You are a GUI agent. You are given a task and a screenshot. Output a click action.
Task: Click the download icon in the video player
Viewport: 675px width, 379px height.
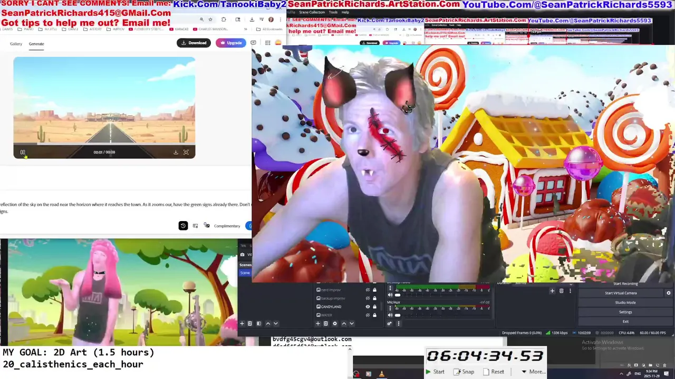pyautogui.click(x=176, y=152)
